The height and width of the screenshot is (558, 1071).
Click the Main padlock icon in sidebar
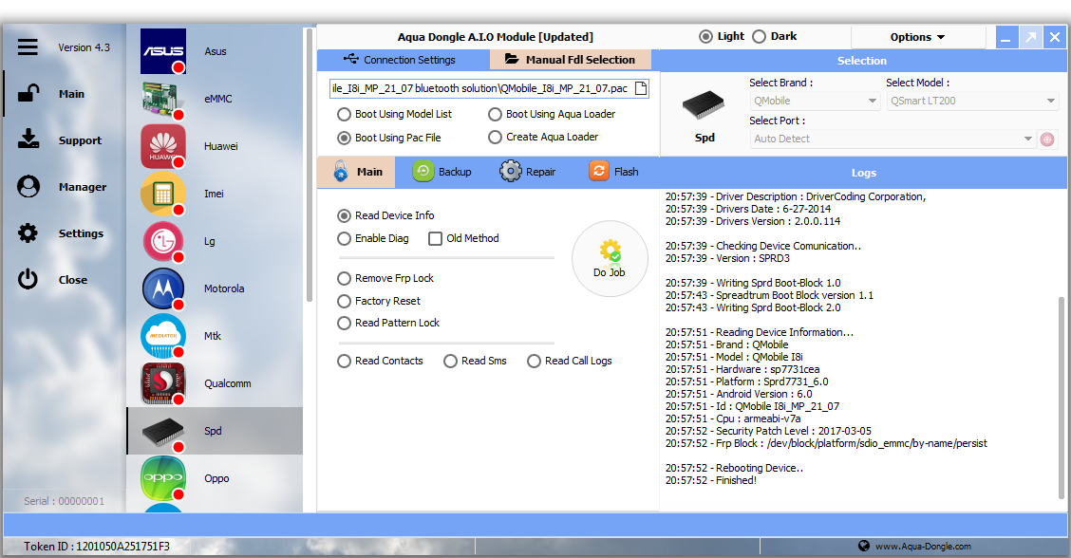28,93
